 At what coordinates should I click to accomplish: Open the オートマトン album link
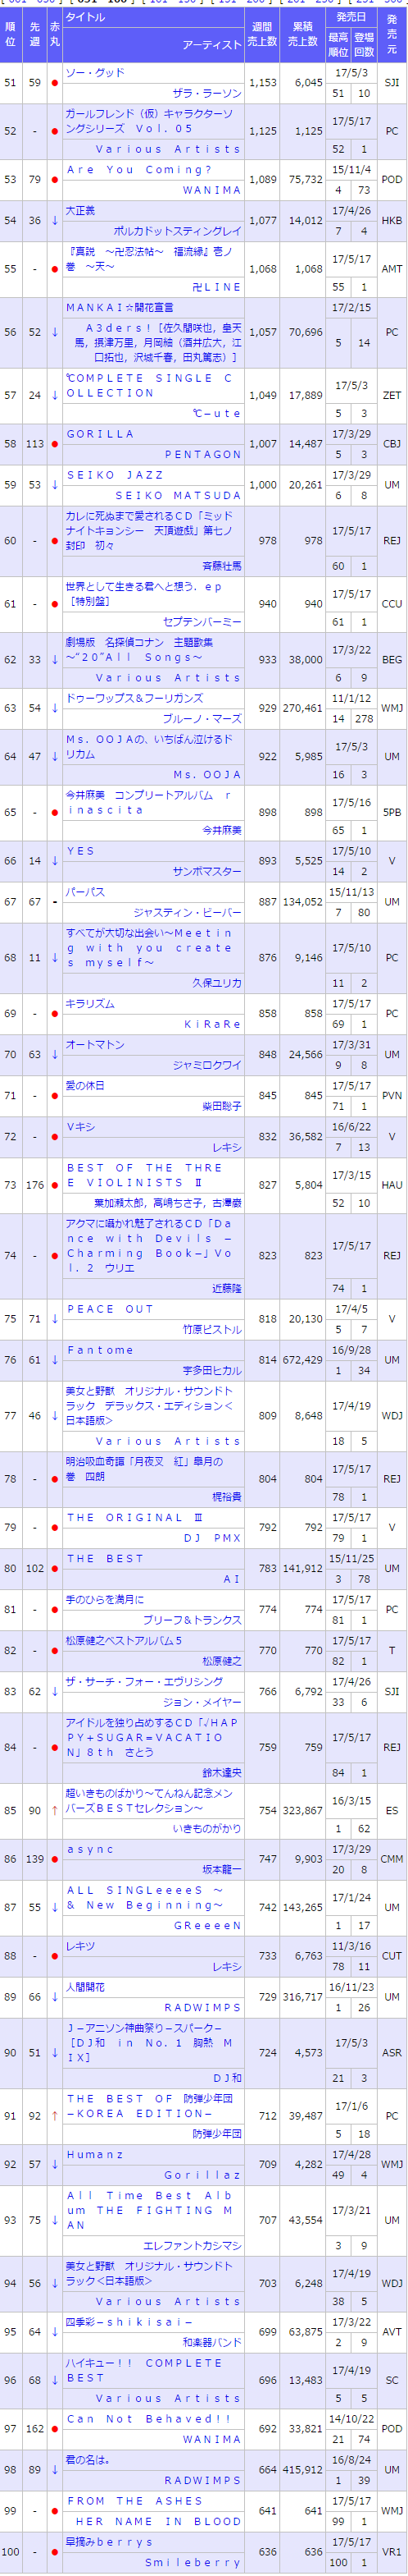coord(95,1044)
